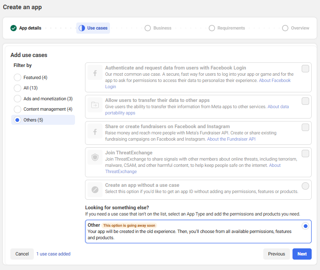Enable the Facebook Login use case checkbox

point(305,69)
